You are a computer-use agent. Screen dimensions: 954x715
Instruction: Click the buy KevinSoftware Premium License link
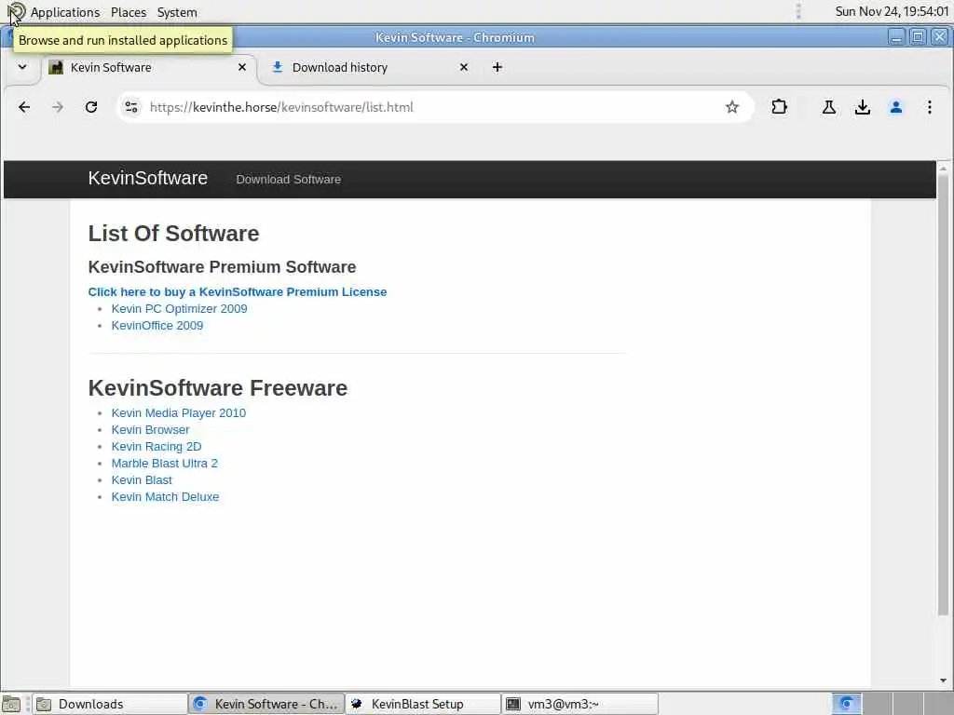[x=238, y=291]
